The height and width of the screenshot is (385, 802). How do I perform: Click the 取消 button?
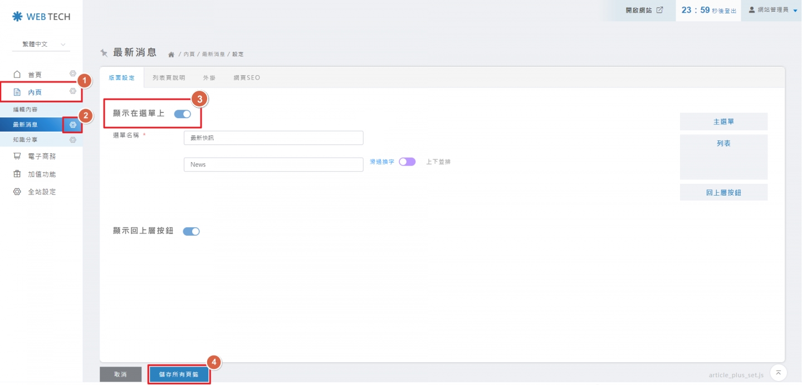point(120,374)
